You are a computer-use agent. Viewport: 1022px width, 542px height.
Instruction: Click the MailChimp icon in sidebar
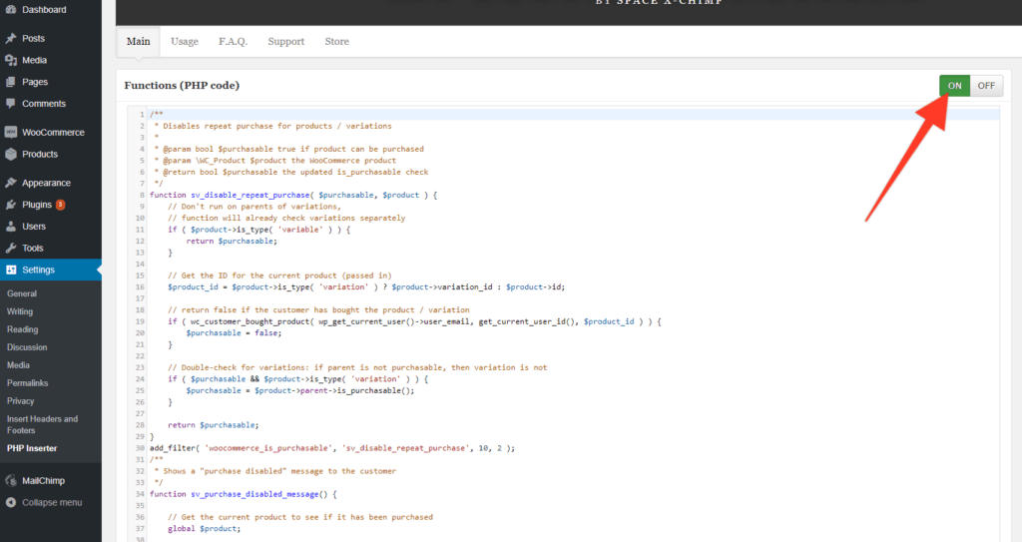click(x=11, y=481)
